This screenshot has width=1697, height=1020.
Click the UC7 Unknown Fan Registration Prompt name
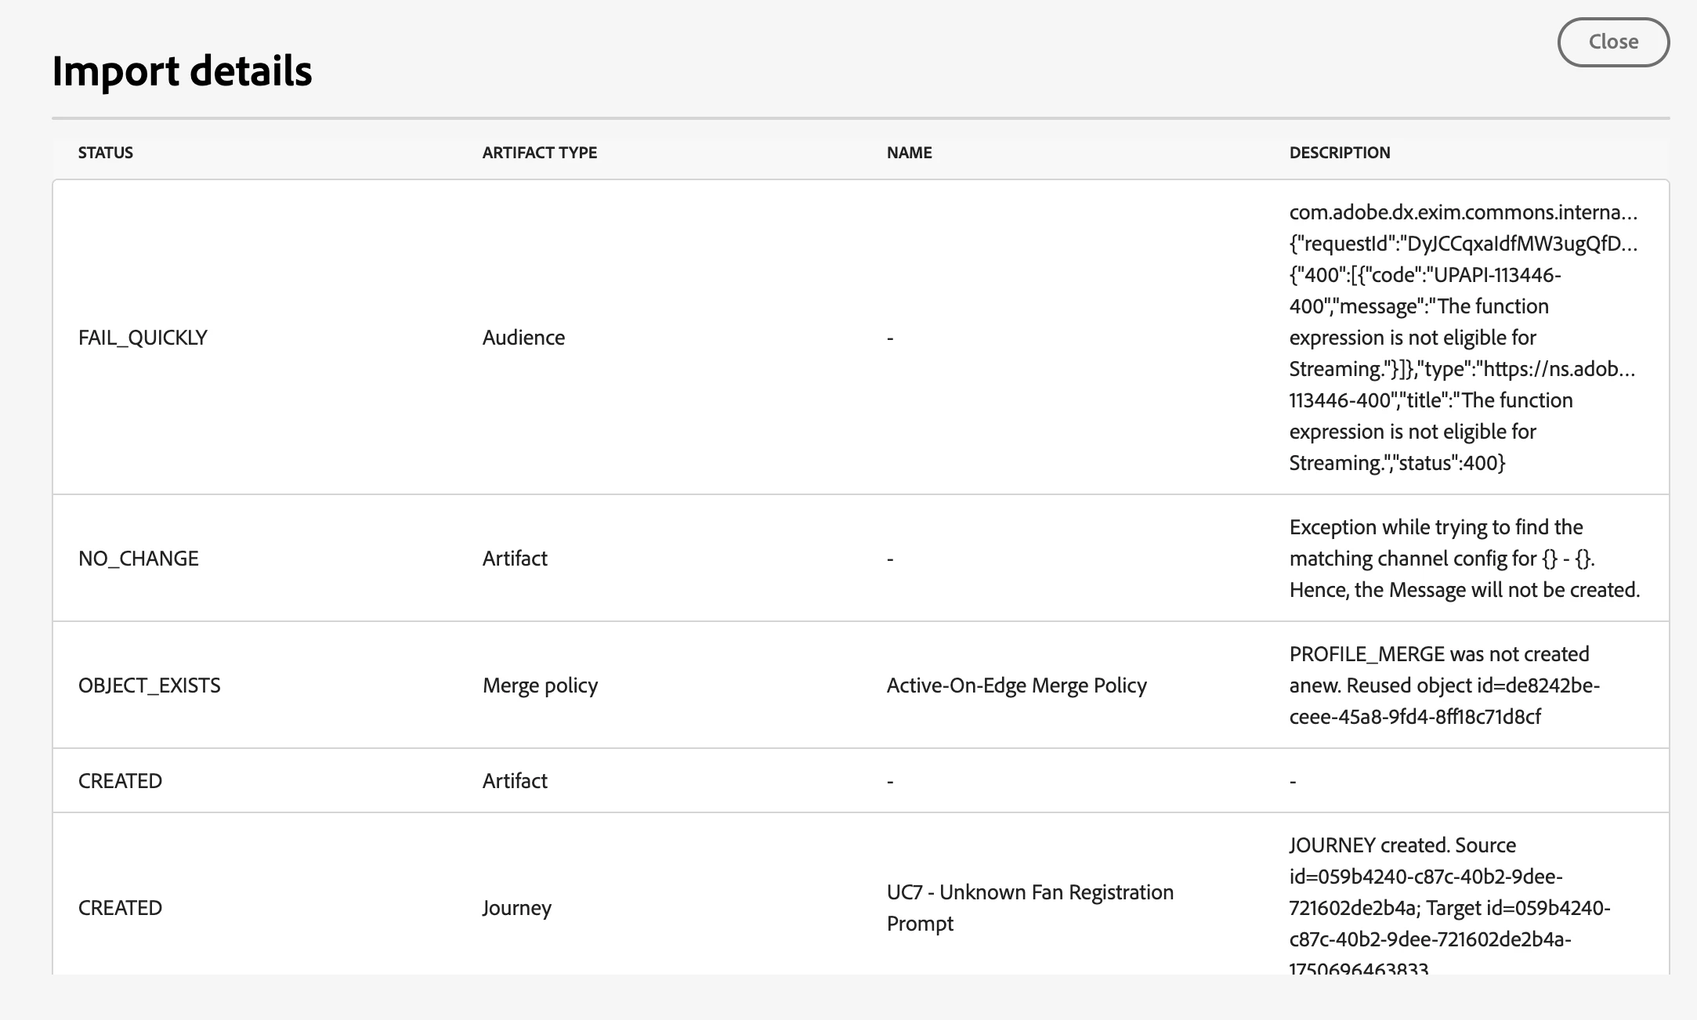coord(1029,907)
